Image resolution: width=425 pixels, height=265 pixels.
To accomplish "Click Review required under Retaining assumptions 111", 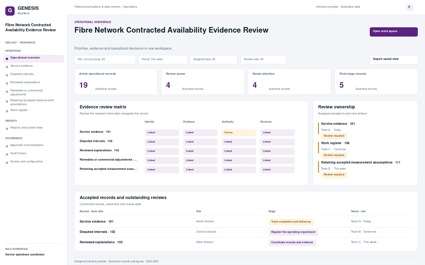I will coord(334,175).
